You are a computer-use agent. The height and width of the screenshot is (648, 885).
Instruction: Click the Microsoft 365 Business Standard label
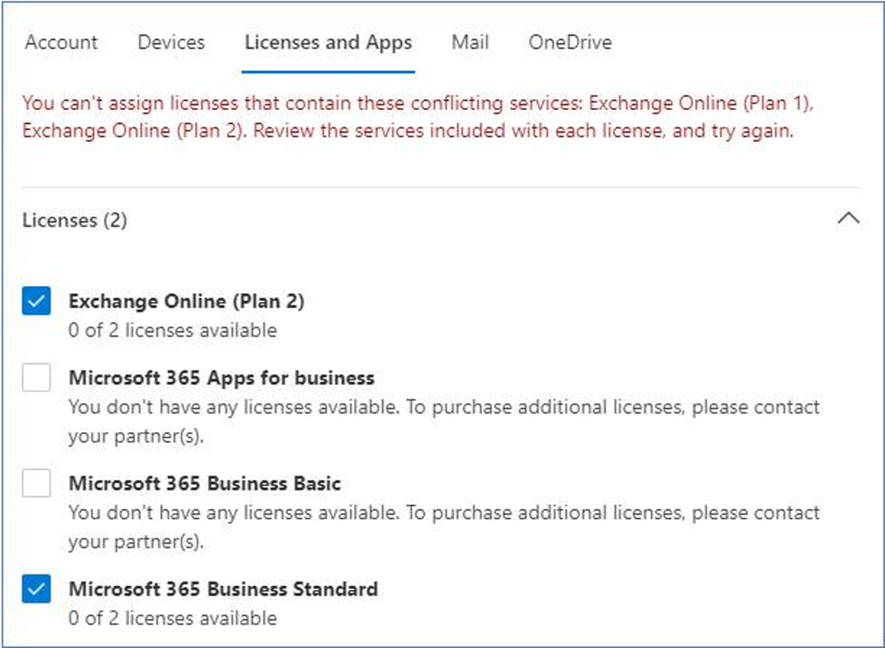click(223, 590)
